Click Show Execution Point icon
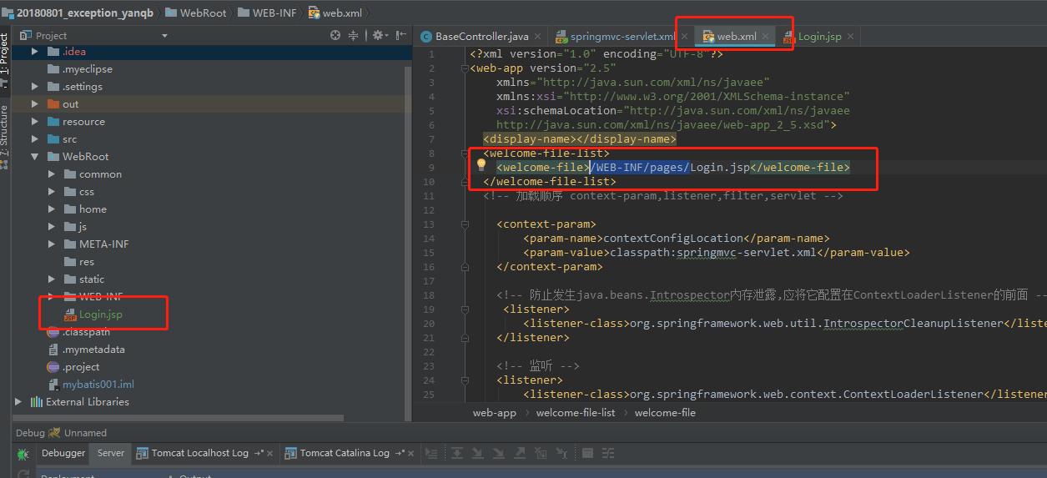Viewport: 1047px width, 478px height. pos(430,453)
